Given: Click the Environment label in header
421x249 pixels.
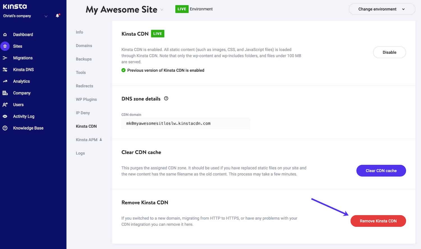Looking at the screenshot, I should [201, 9].
